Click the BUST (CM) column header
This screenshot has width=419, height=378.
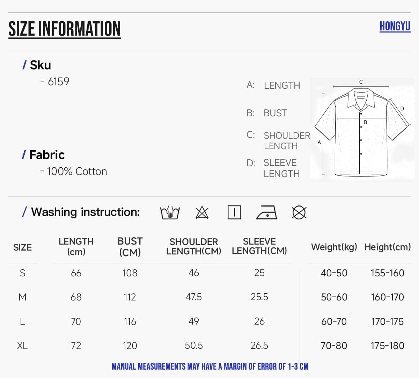[x=130, y=247]
